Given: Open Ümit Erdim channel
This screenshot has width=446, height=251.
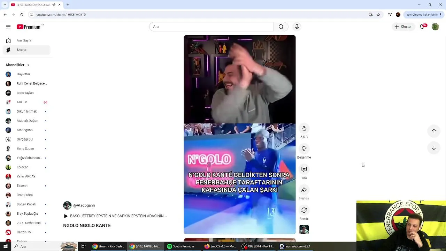Looking at the screenshot, I should tap(26, 195).
